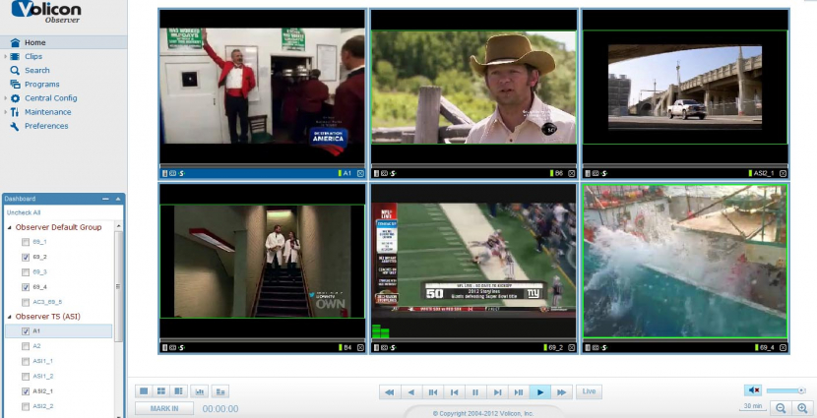Click the Play button
Image resolution: width=817 pixels, height=418 pixels.
click(x=539, y=392)
